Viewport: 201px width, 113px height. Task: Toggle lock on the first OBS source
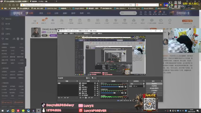pyautogui.click(x=97, y=83)
